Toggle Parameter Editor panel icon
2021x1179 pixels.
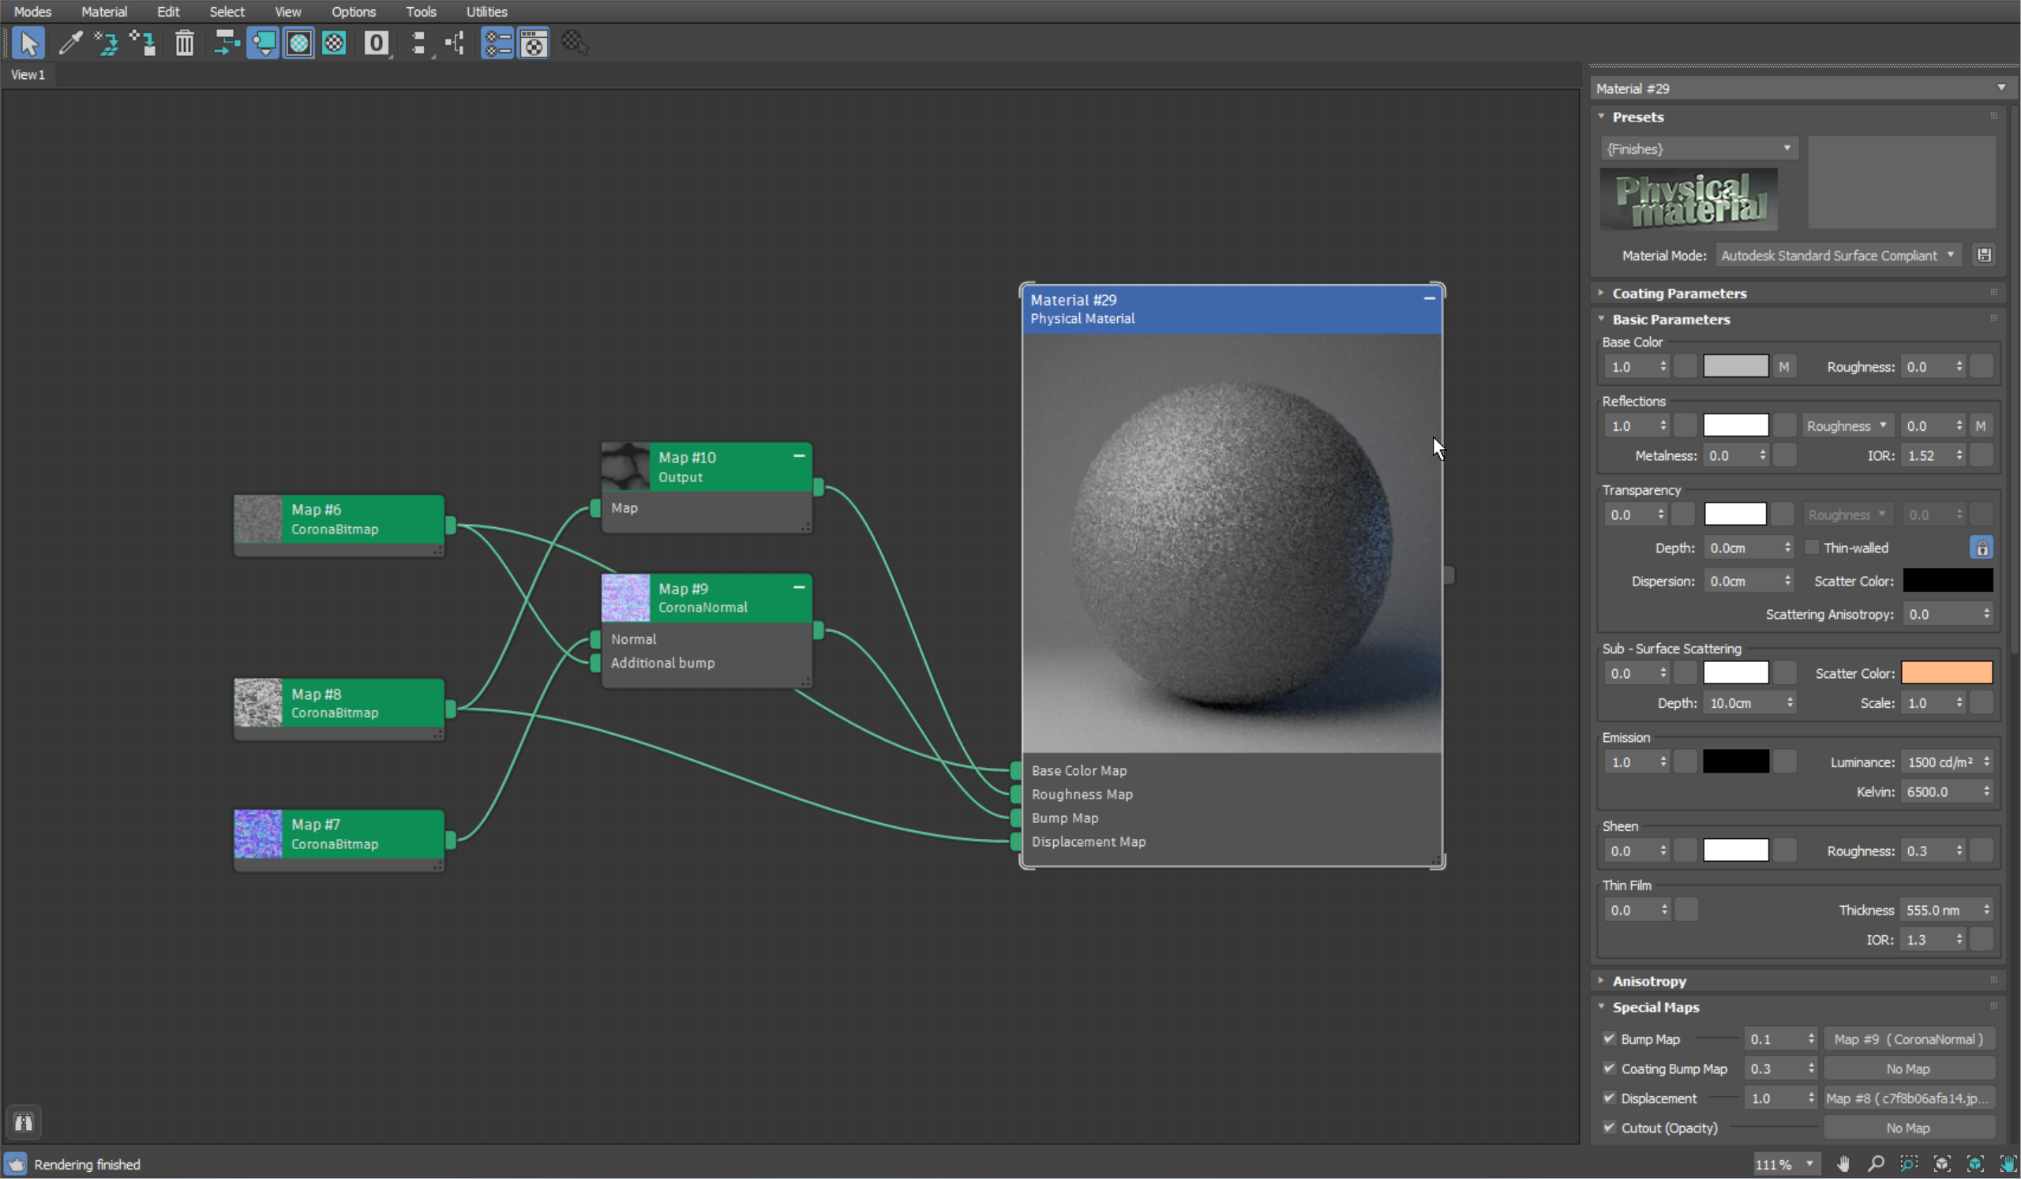(x=534, y=43)
